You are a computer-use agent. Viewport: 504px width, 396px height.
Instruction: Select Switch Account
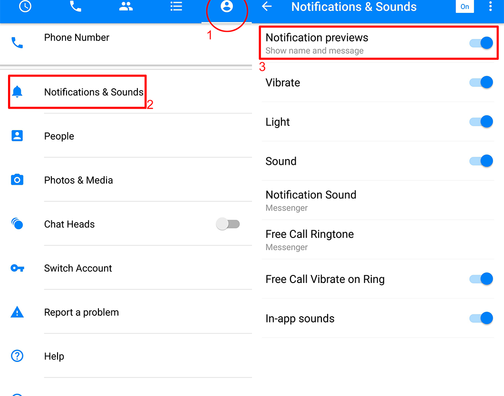126,268
